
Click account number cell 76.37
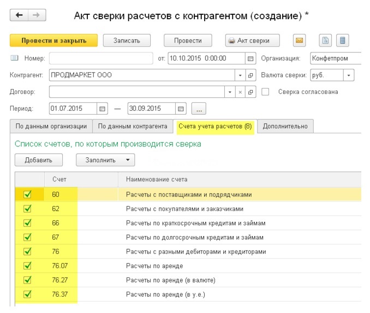coord(81,294)
